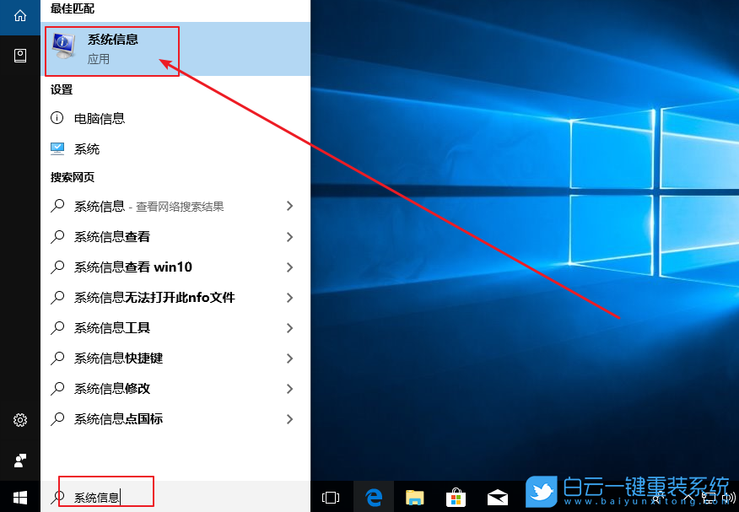
Task: Open Task View from the taskbar
Action: (x=331, y=496)
